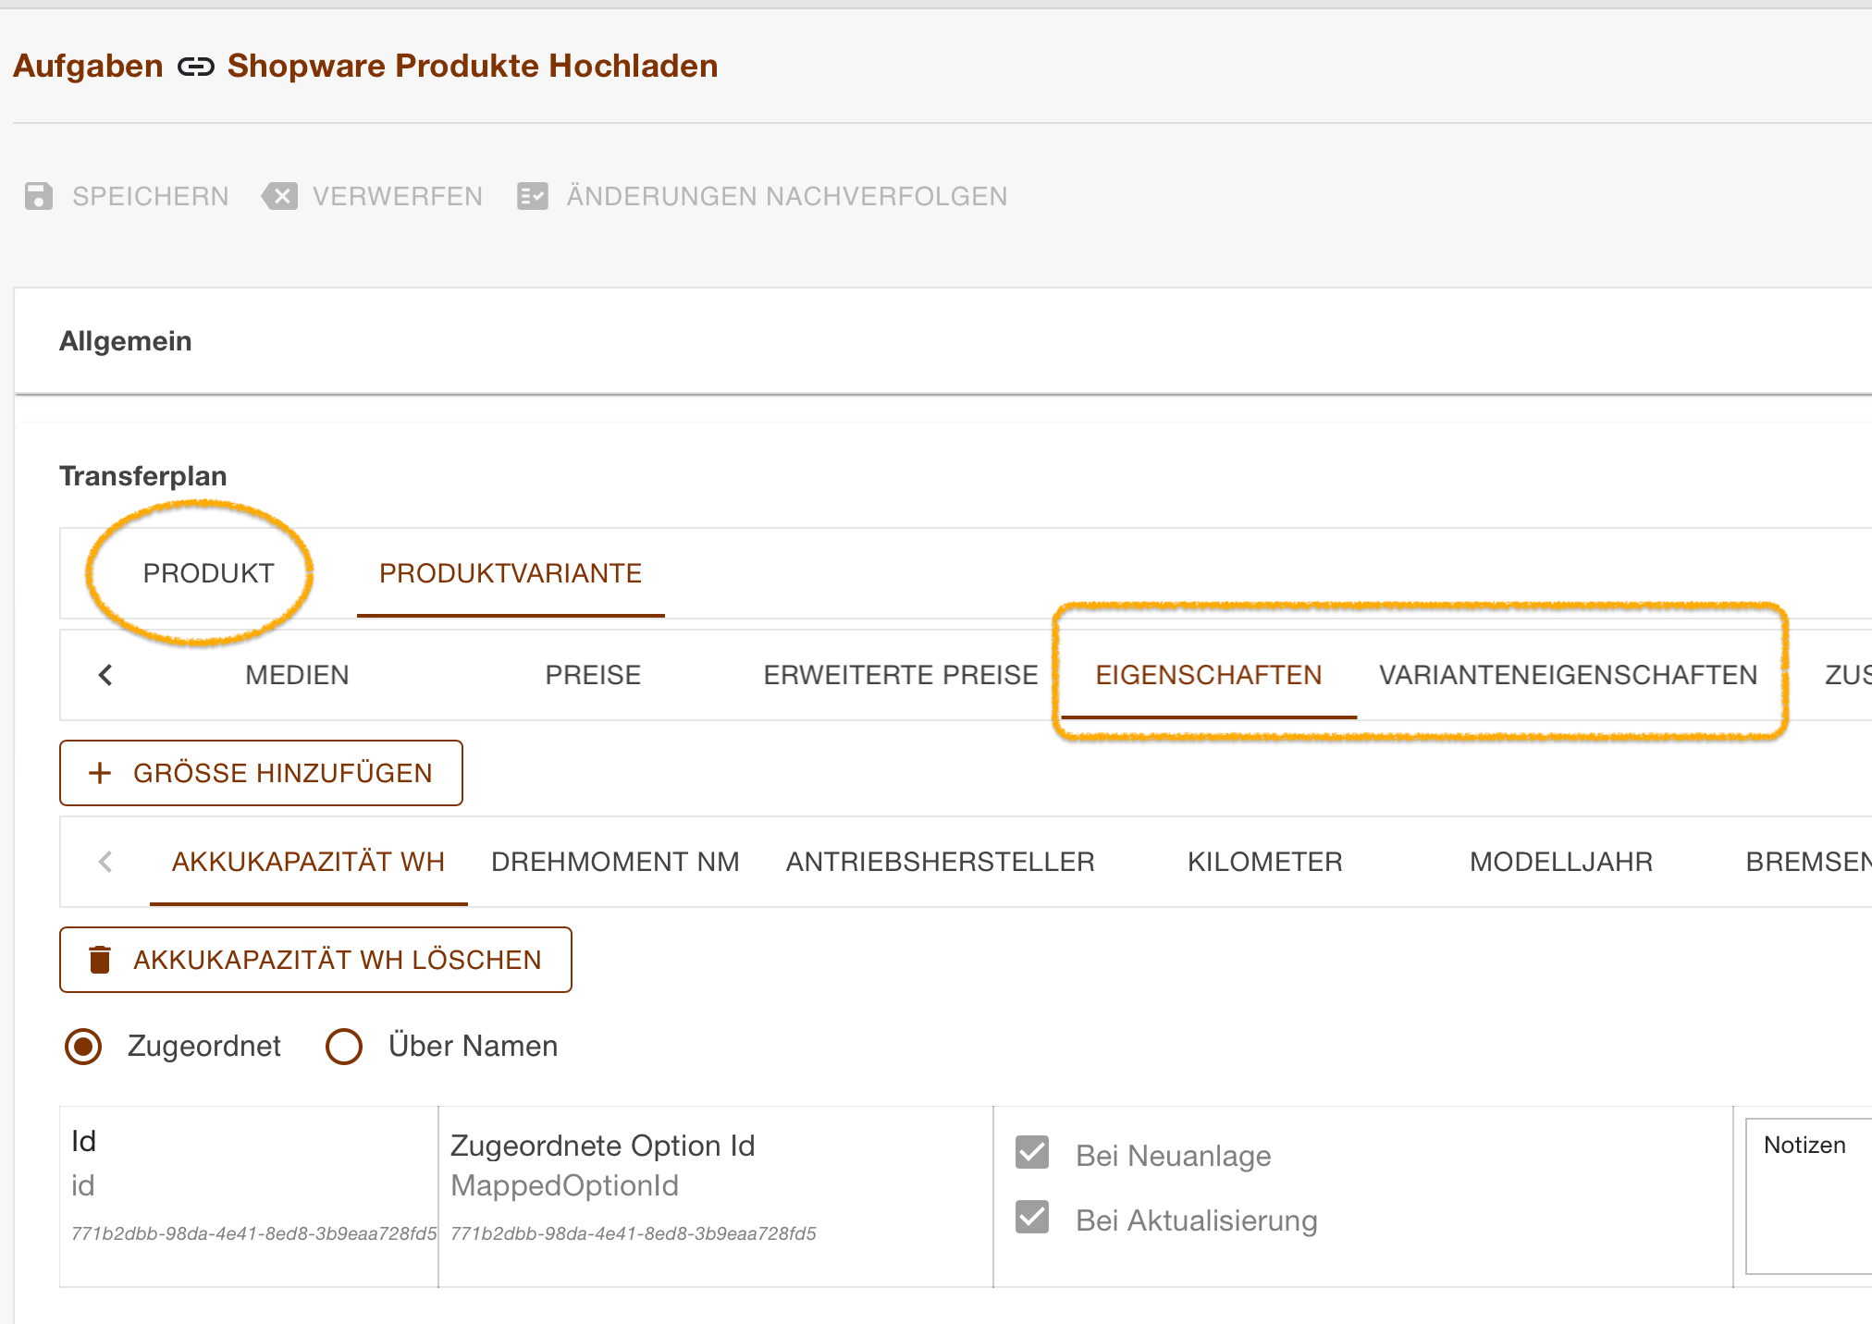Click the Id field cell
Screen dimensions: 1872x1324
coord(249,1196)
